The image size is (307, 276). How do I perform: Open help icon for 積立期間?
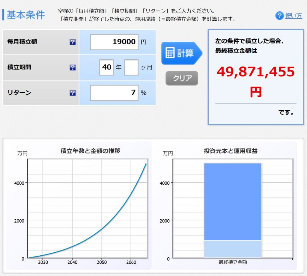73,67
